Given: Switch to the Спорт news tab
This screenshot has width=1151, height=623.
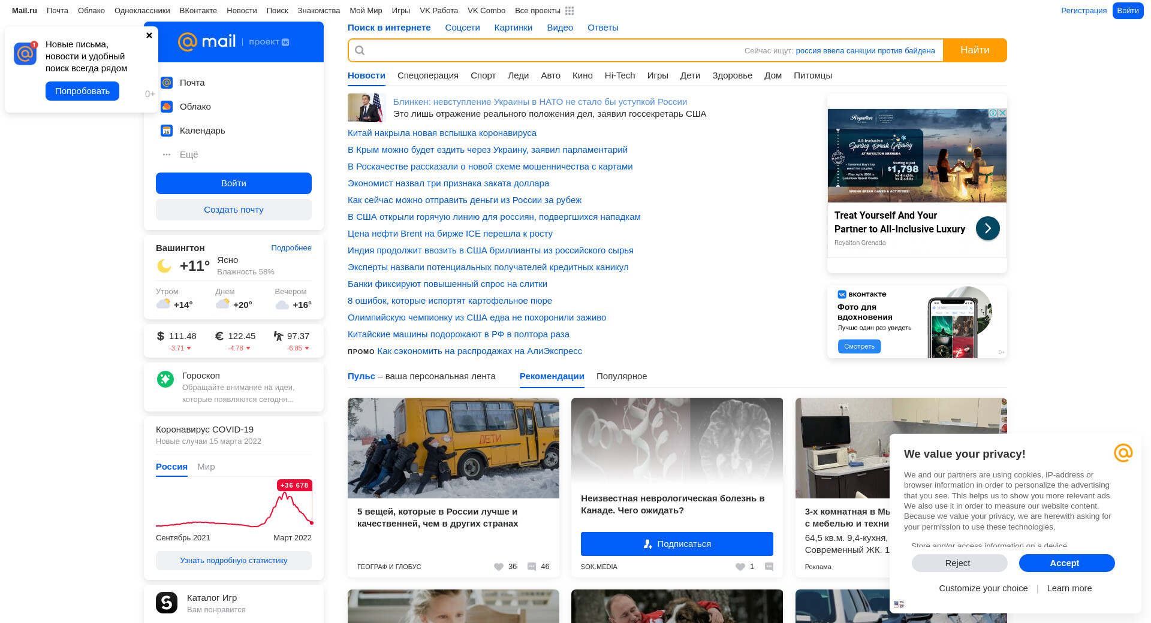Looking at the screenshot, I should [x=483, y=75].
